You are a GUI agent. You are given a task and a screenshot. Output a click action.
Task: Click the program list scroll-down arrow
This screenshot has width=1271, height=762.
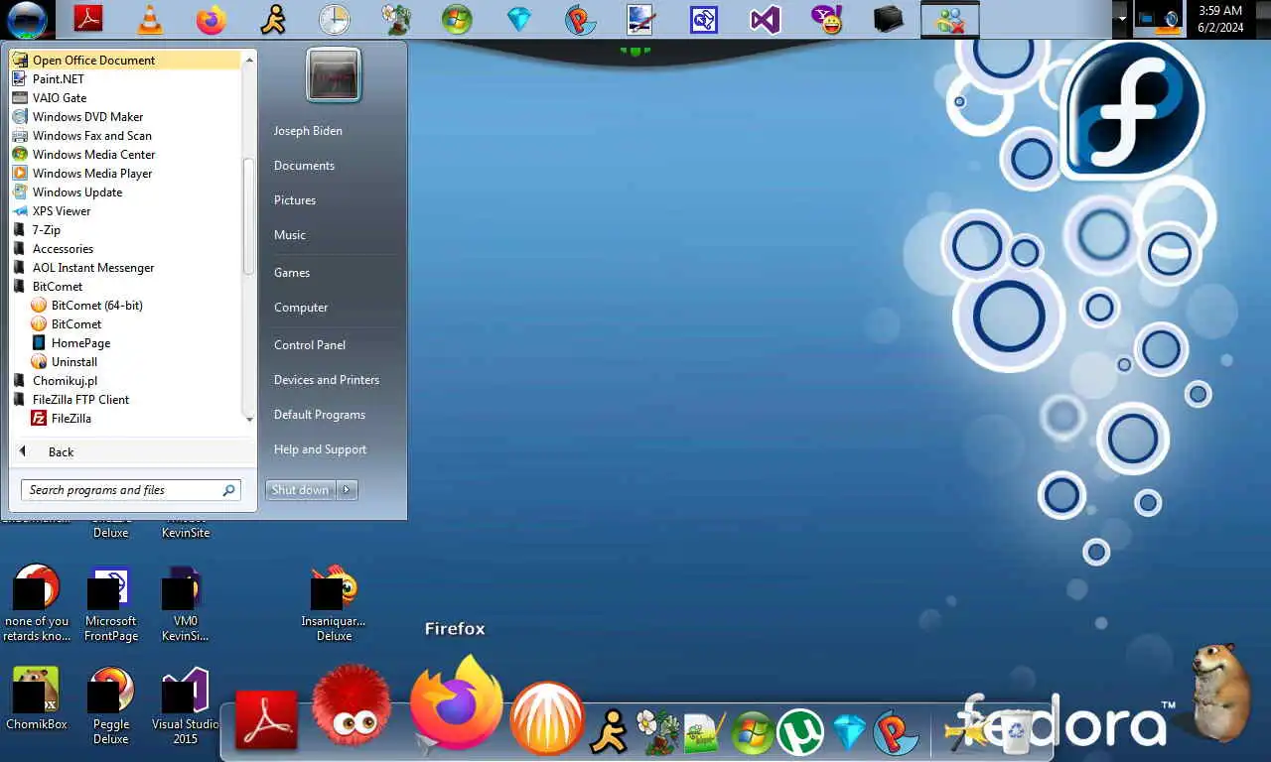coord(249,420)
